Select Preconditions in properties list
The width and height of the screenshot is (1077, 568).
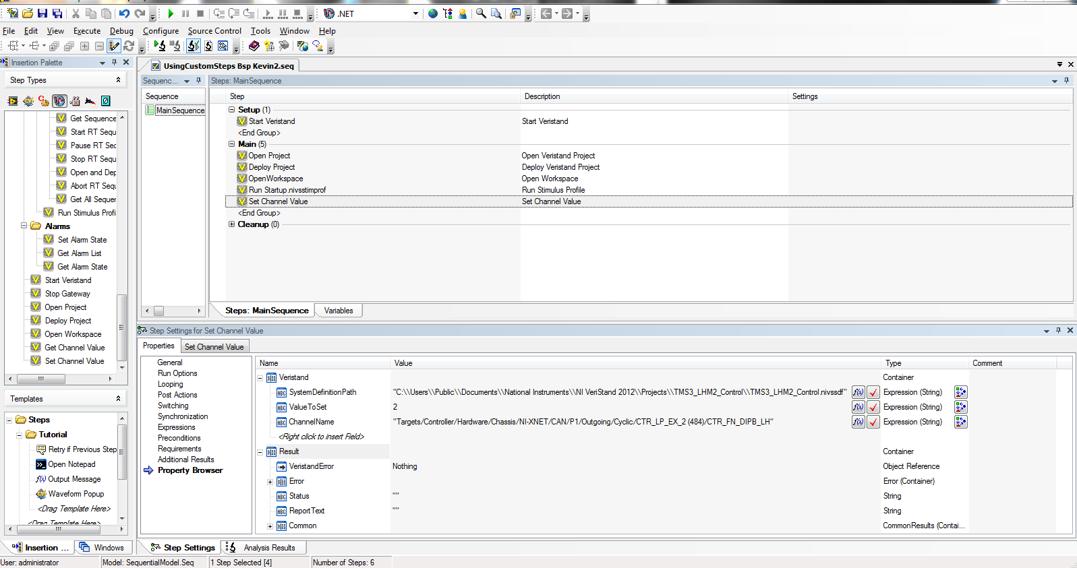click(x=179, y=438)
